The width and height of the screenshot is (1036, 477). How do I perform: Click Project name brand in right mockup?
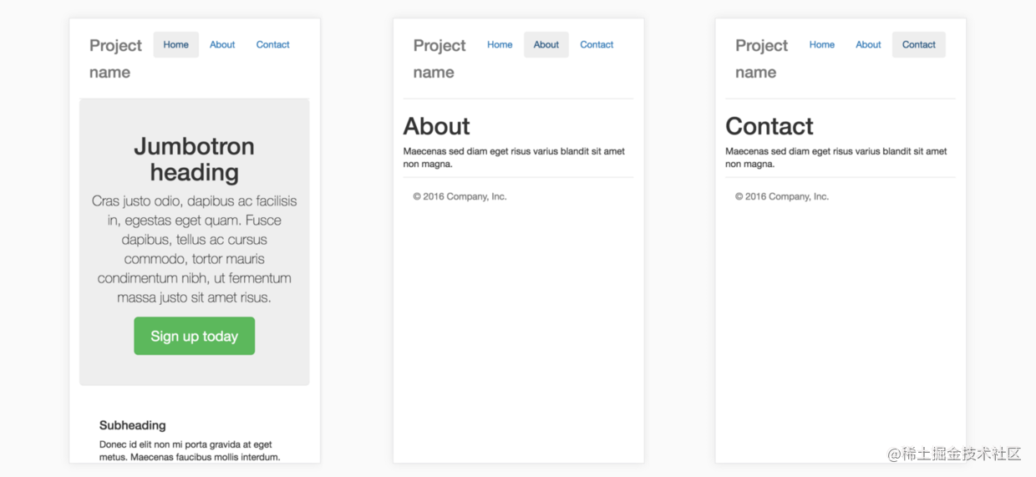(x=761, y=58)
